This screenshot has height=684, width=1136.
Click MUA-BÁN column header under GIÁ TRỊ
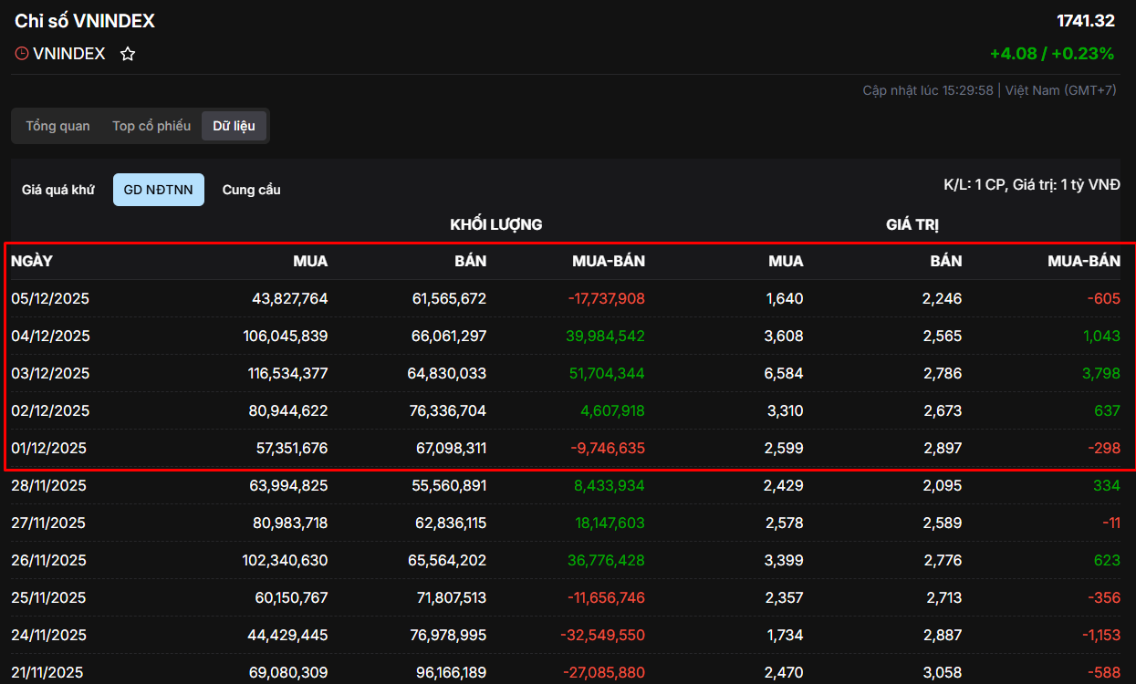click(x=1083, y=261)
